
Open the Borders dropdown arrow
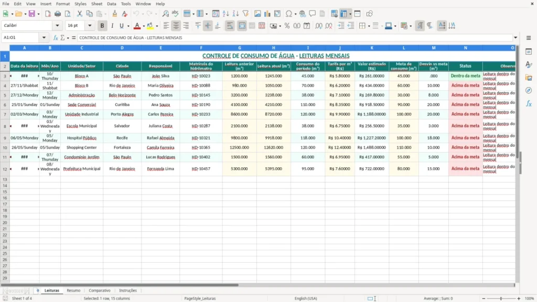tap(369, 26)
